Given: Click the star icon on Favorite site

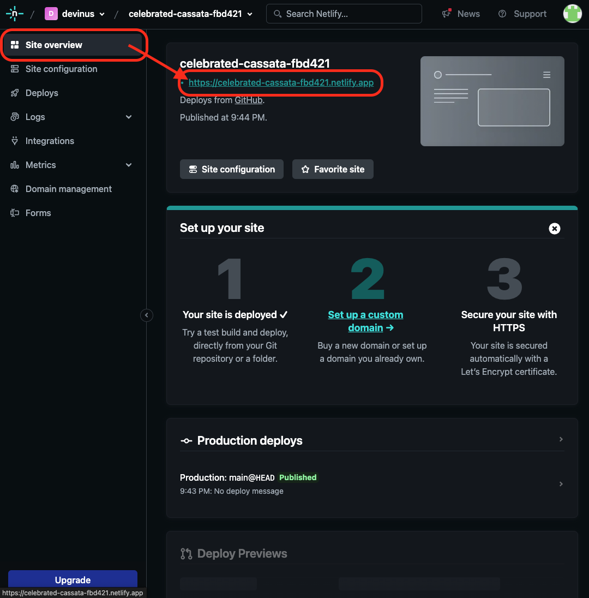Looking at the screenshot, I should 306,169.
